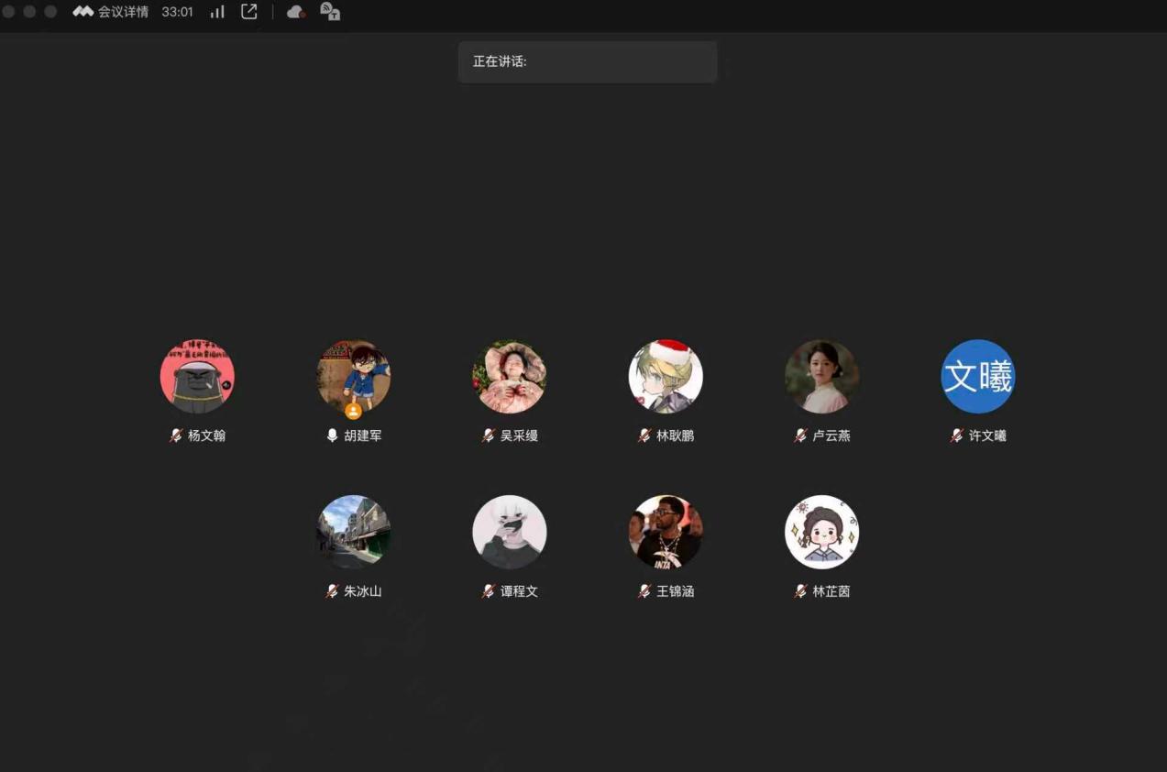Screen dimensions: 1167x772
Task: Click 胡建军's active microphone icon
Action: click(332, 436)
